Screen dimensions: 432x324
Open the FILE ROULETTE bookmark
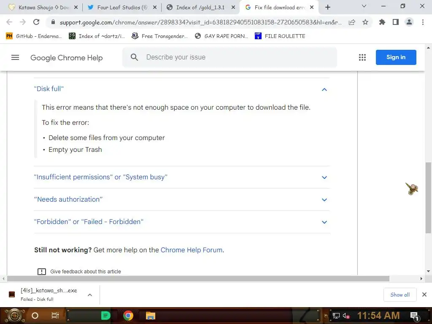click(x=280, y=36)
